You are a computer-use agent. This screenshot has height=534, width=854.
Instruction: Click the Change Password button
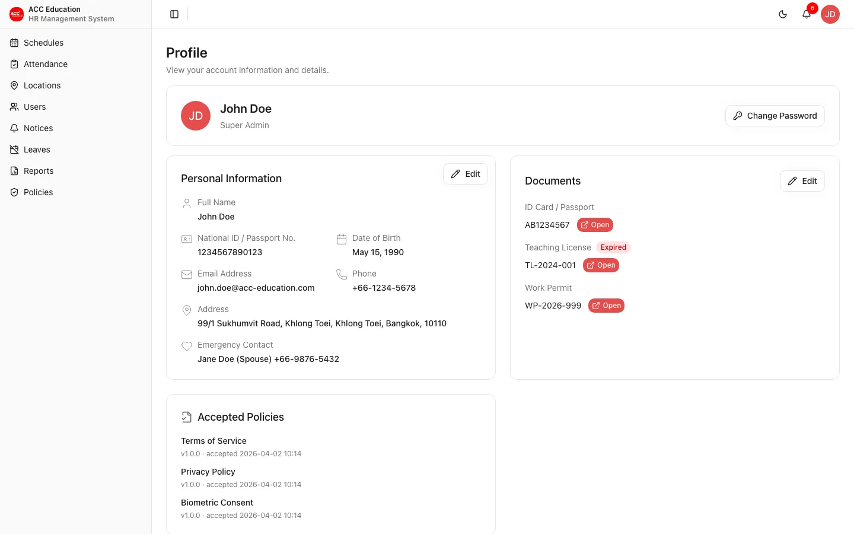coord(775,116)
